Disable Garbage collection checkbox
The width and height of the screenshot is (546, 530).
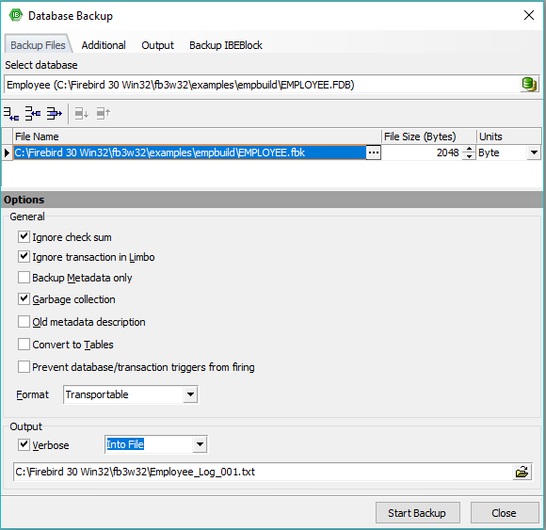tap(24, 298)
